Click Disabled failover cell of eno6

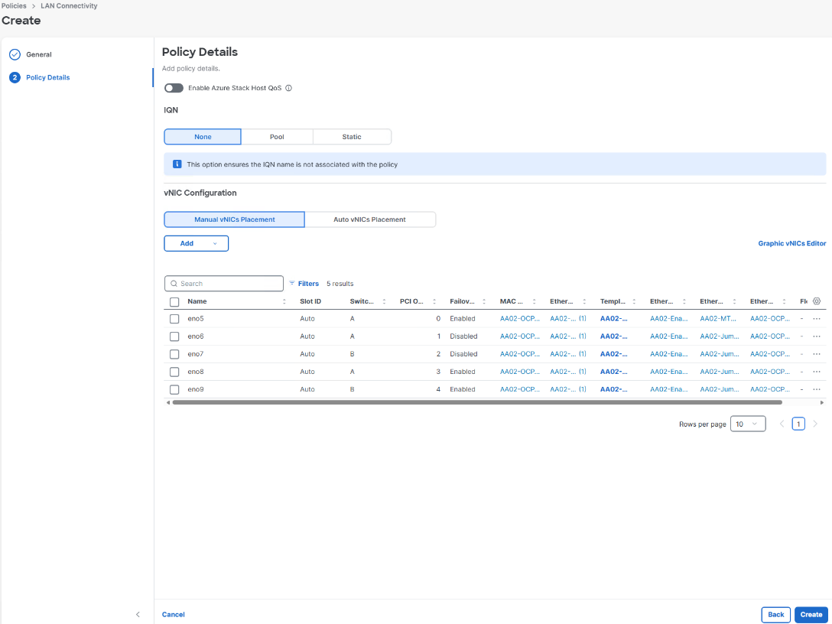coord(463,336)
